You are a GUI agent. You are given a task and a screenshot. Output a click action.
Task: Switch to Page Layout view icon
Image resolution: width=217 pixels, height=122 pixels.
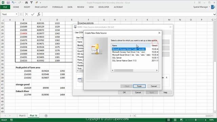pos(175,120)
